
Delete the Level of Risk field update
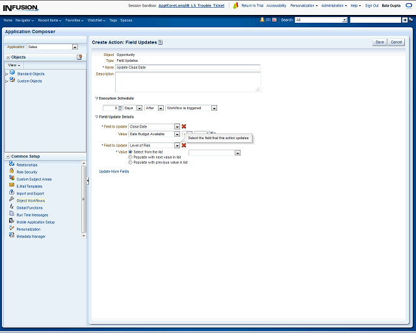click(184, 145)
